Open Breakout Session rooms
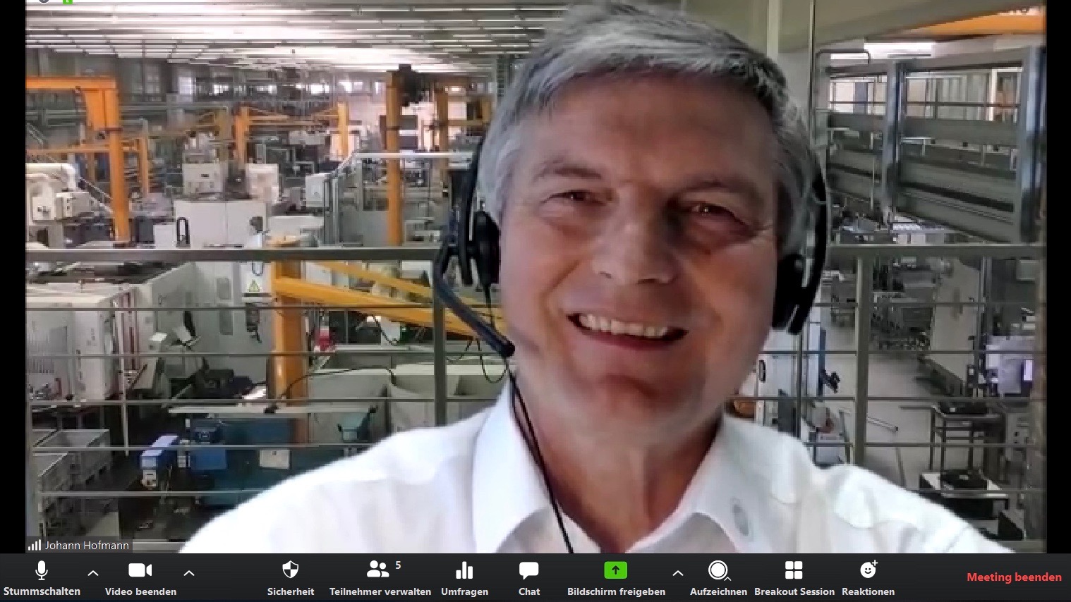This screenshot has height=602, width=1071. (794, 578)
